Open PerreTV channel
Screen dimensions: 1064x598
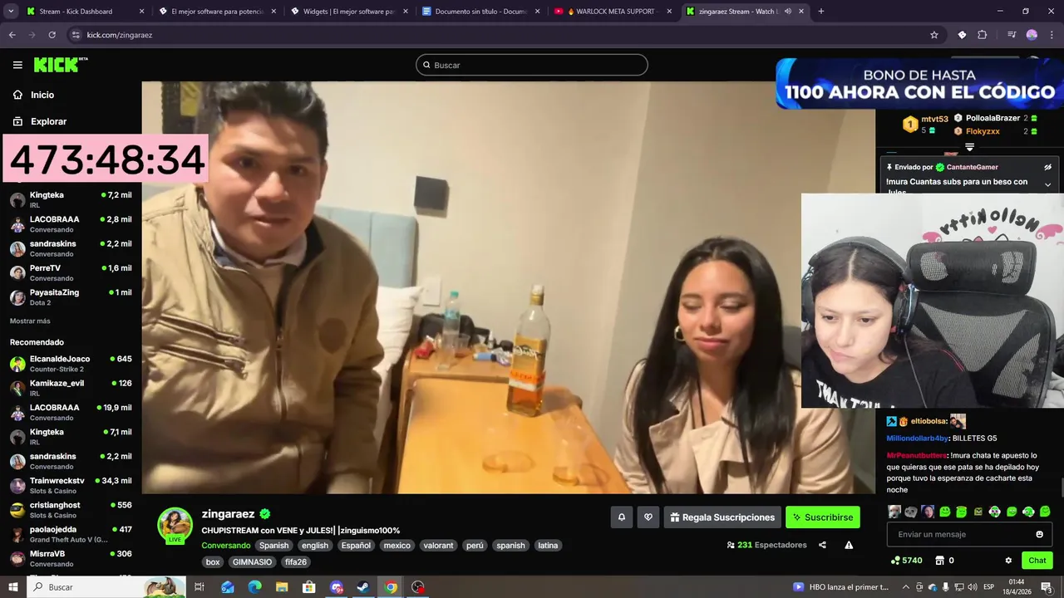point(71,273)
